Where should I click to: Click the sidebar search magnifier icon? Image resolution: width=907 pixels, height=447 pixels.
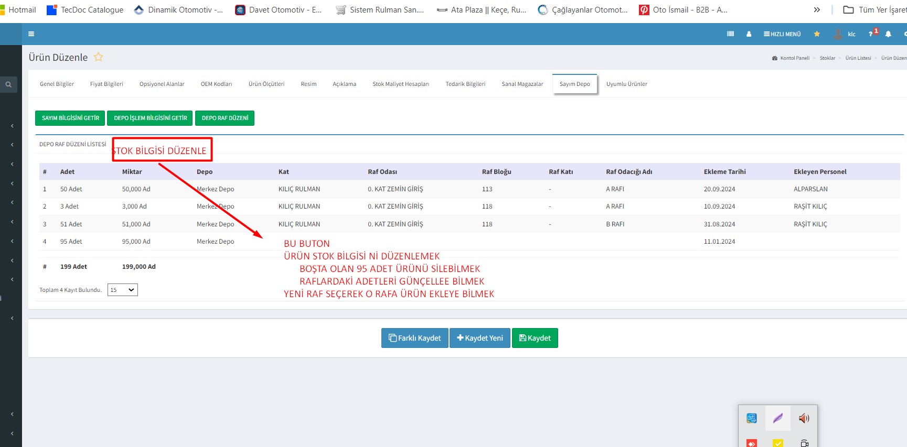pos(8,84)
